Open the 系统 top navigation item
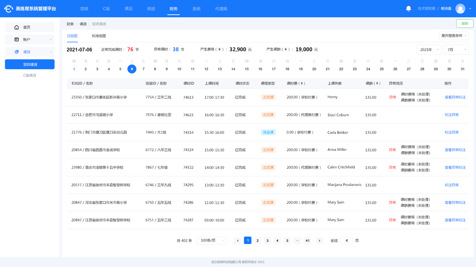Image resolution: width=476 pixels, height=267 pixels. (197, 9)
